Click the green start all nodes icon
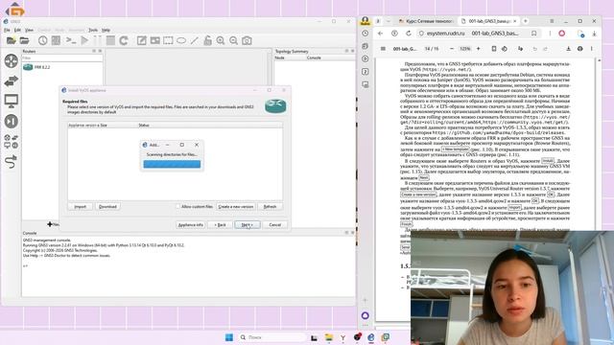The width and height of the screenshot is (614, 345). point(84,40)
